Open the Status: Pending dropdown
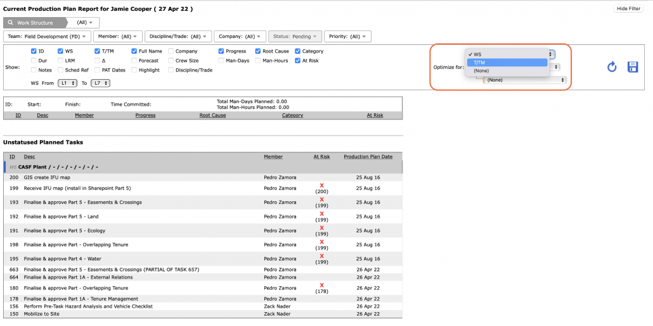 pos(295,36)
